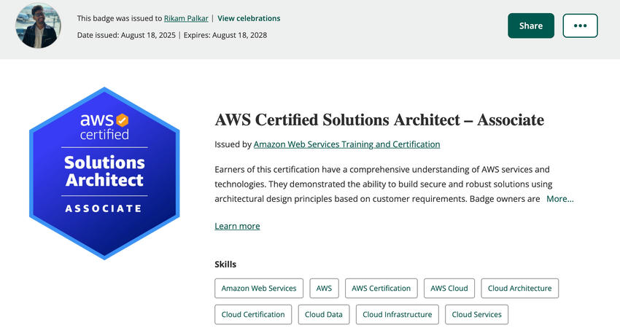Click the AWS Certified Solutions Architect – Associate title

click(x=379, y=120)
